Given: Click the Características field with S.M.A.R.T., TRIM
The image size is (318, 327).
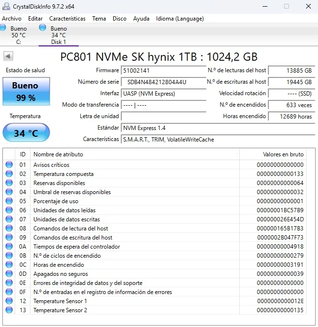Looking at the screenshot, I should pyautogui.click(x=218, y=139).
